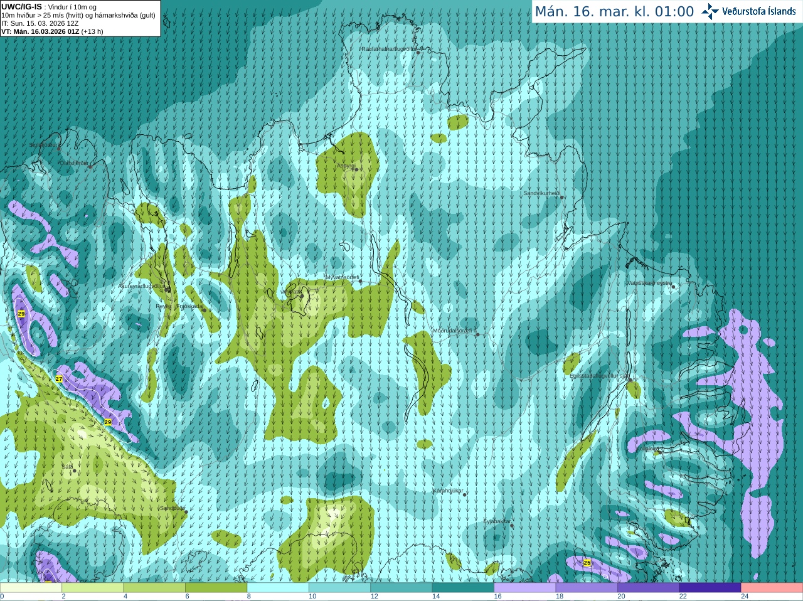Click the 6–8 m/s olive green legend swatch
Screen dimensions: 803x601
(x=216, y=588)
